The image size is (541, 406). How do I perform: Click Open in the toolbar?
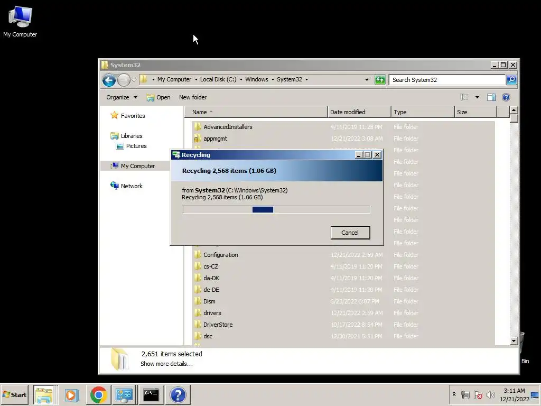click(x=158, y=97)
